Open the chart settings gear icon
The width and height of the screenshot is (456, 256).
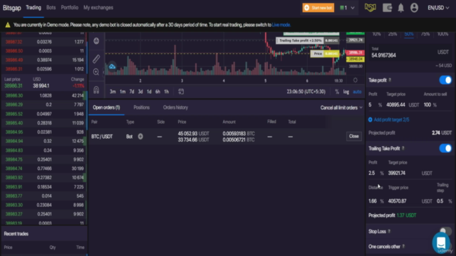point(356,80)
